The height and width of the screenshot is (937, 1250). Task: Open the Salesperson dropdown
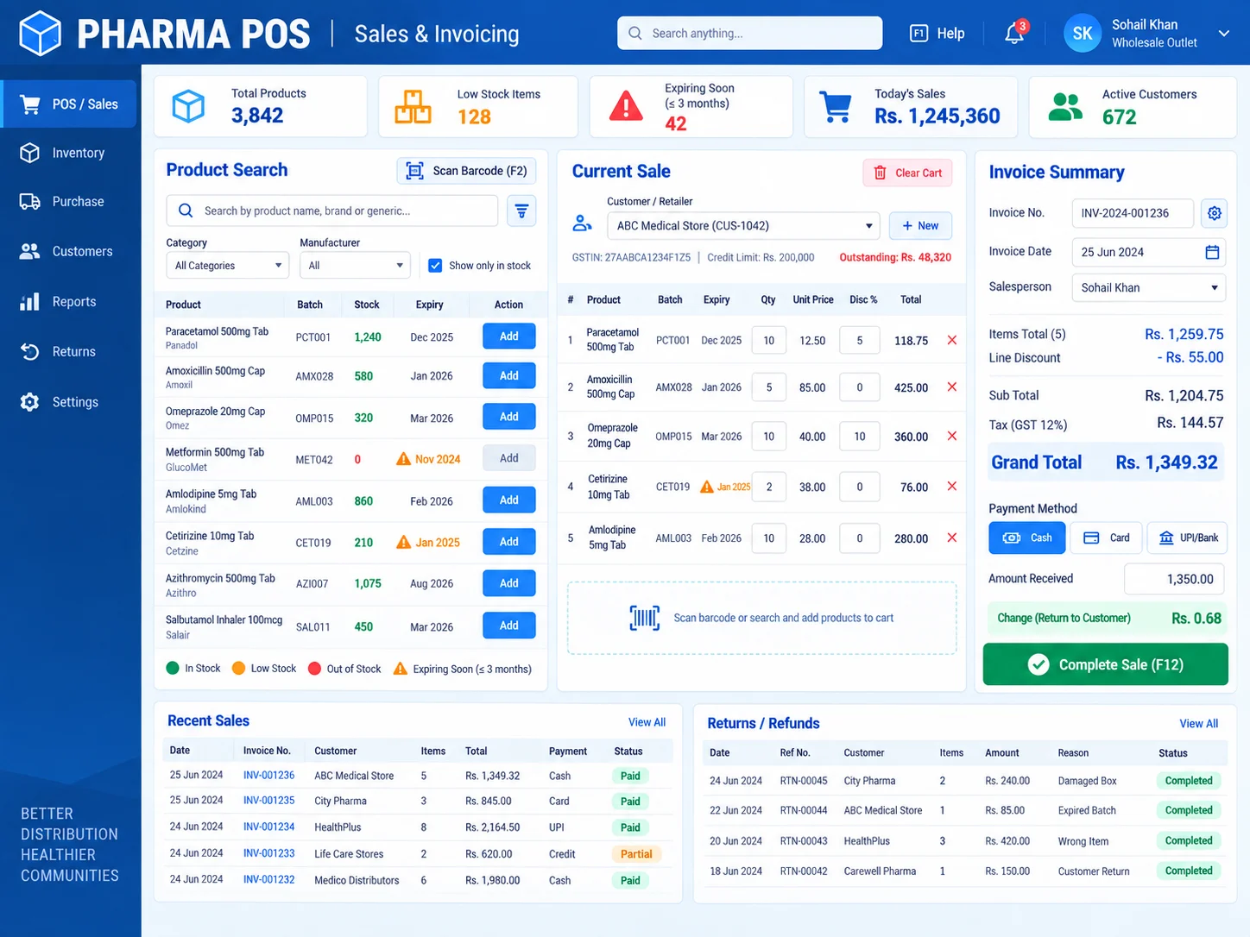1149,287
